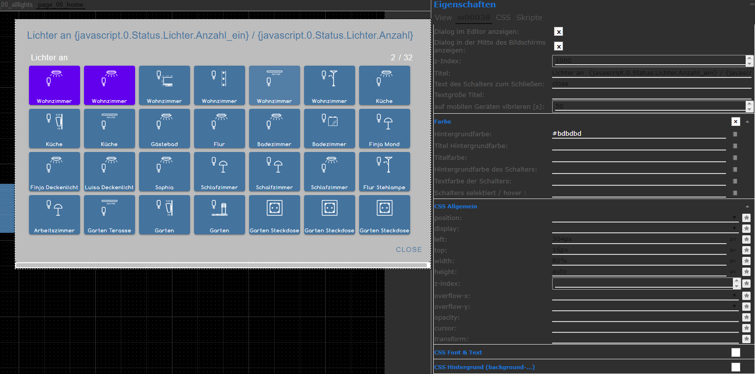Click the Wohnzimmer tile with floor lamp icon

(330, 85)
